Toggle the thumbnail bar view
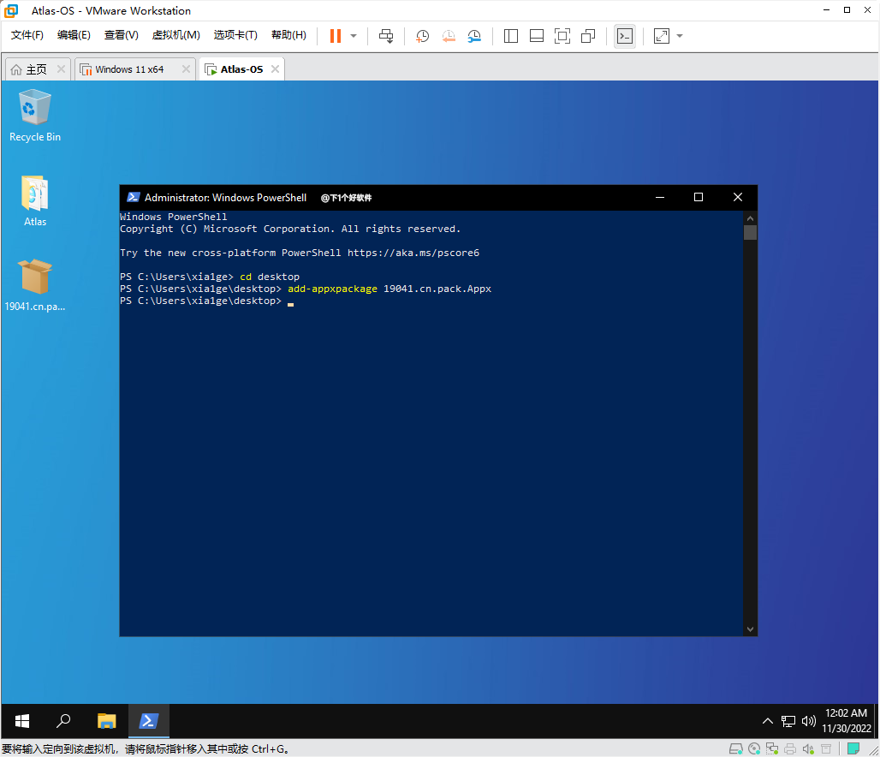The image size is (880, 757). [537, 36]
